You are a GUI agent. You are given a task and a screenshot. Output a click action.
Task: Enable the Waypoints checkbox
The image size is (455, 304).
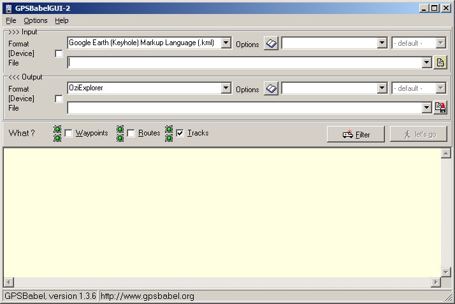click(x=68, y=134)
